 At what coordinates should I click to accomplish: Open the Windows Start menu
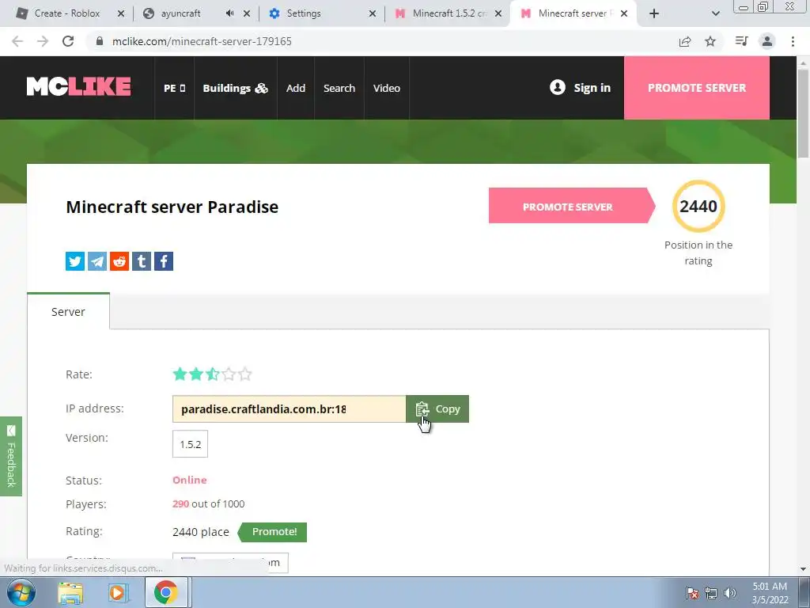pos(21,592)
